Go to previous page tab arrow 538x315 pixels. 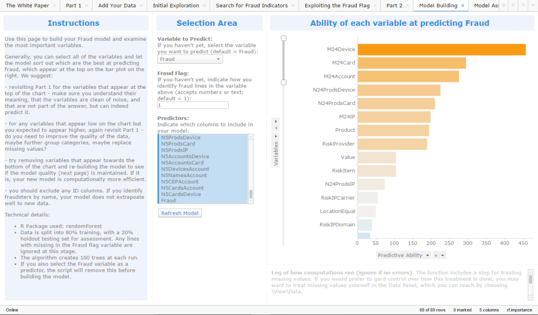coord(513,5)
